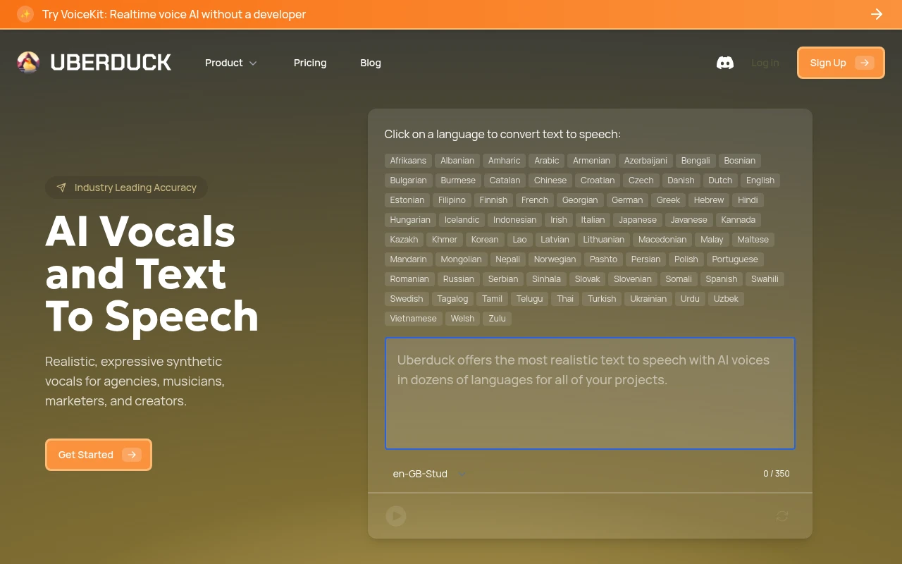Click the sparkle icon in banner
Viewport: 902px width, 564px height.
(25, 14)
